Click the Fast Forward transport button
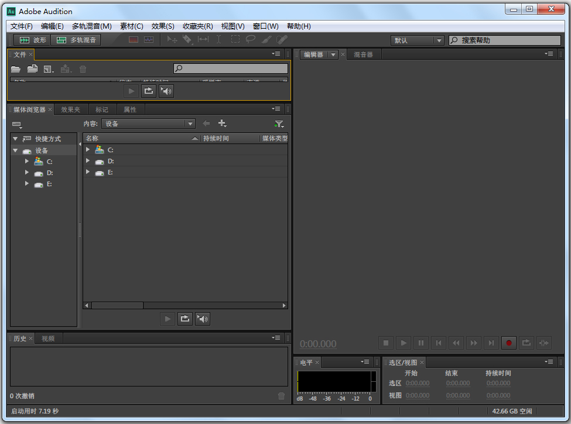571x424 pixels. tap(474, 343)
